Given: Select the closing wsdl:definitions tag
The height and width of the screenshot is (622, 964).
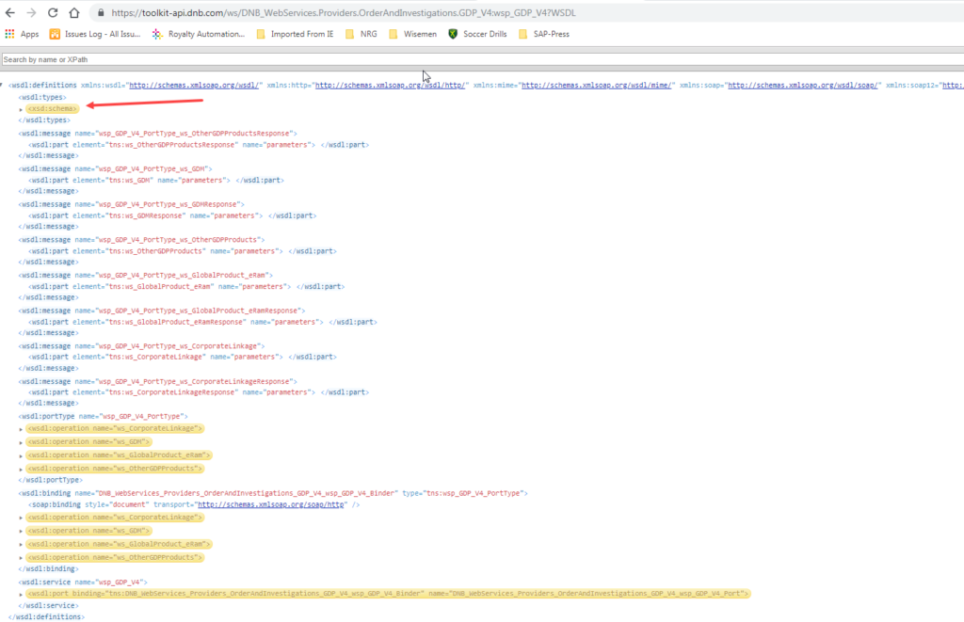Looking at the screenshot, I should click(x=47, y=616).
